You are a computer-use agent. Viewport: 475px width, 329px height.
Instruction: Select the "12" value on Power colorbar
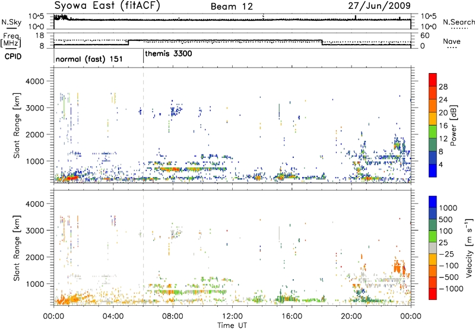[443, 139]
